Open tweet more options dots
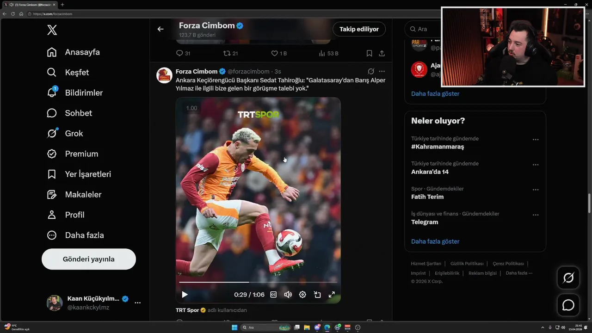Image resolution: width=592 pixels, height=333 pixels. 382,72
